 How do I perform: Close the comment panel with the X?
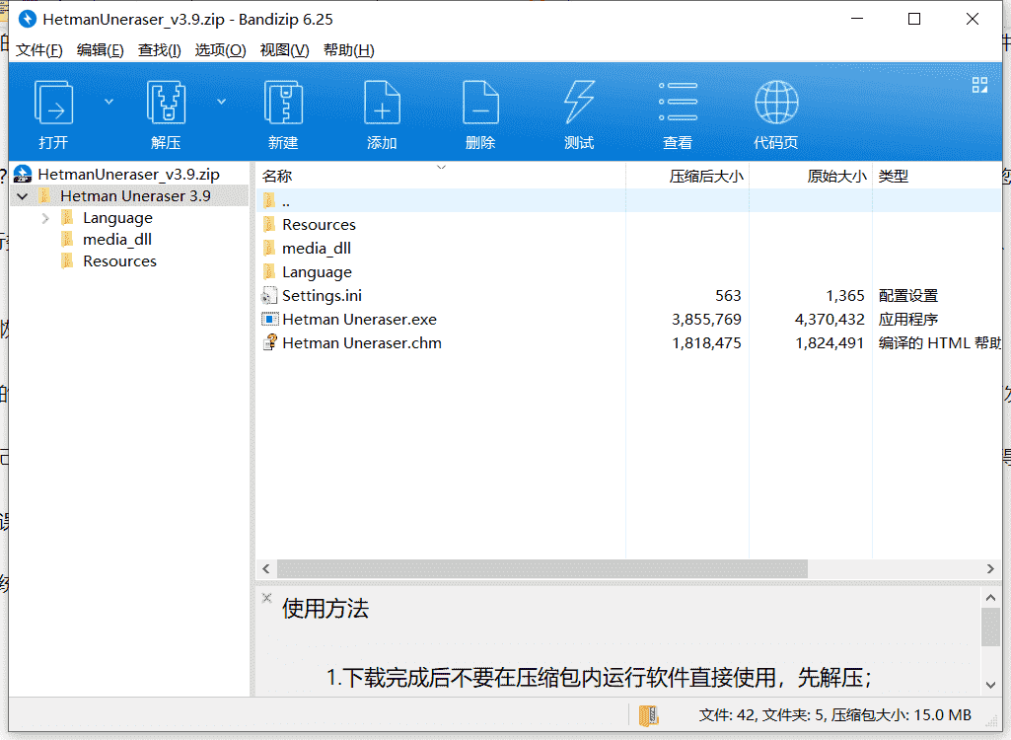tap(267, 597)
